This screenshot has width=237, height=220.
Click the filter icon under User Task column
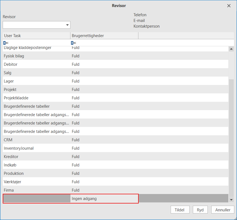tap(6, 43)
